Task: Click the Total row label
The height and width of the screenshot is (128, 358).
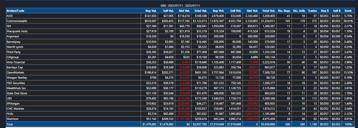Action: [x=10, y=125]
